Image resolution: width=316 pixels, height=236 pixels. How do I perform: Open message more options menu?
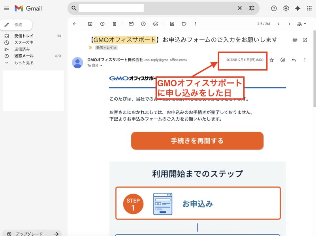(x=305, y=60)
